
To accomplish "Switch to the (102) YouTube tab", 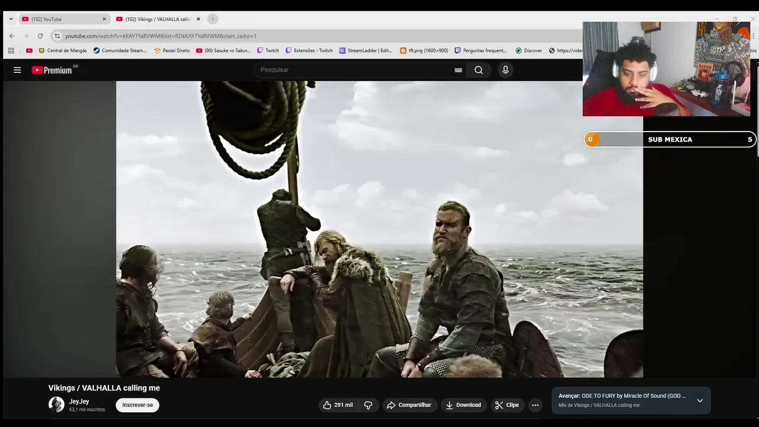I will coord(63,19).
